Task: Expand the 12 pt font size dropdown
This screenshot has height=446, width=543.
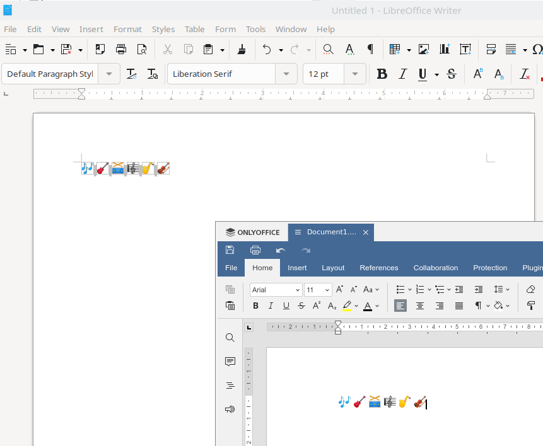Action: [354, 74]
